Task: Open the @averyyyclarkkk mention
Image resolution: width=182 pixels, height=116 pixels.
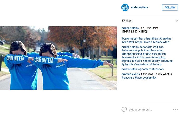Action: (x=145, y=78)
